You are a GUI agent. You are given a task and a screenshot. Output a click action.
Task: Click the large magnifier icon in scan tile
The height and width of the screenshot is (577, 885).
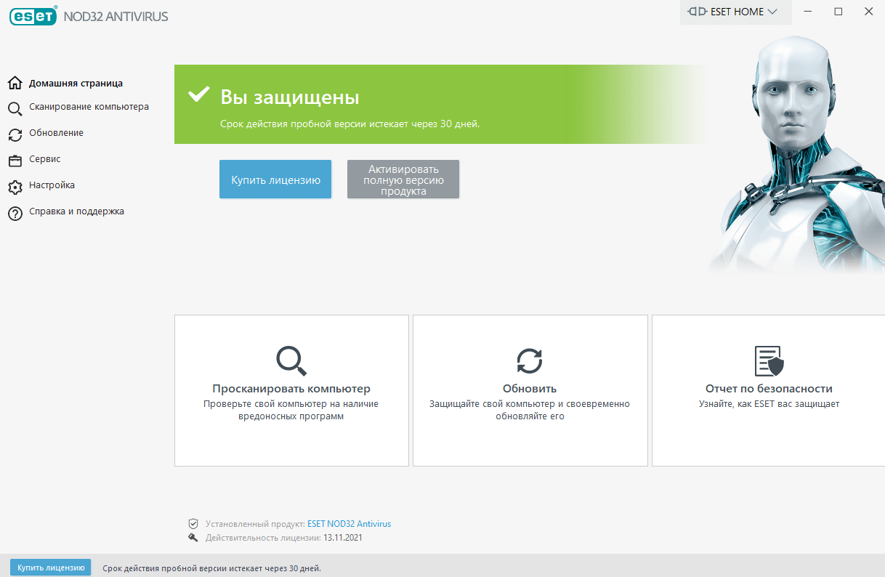click(291, 360)
